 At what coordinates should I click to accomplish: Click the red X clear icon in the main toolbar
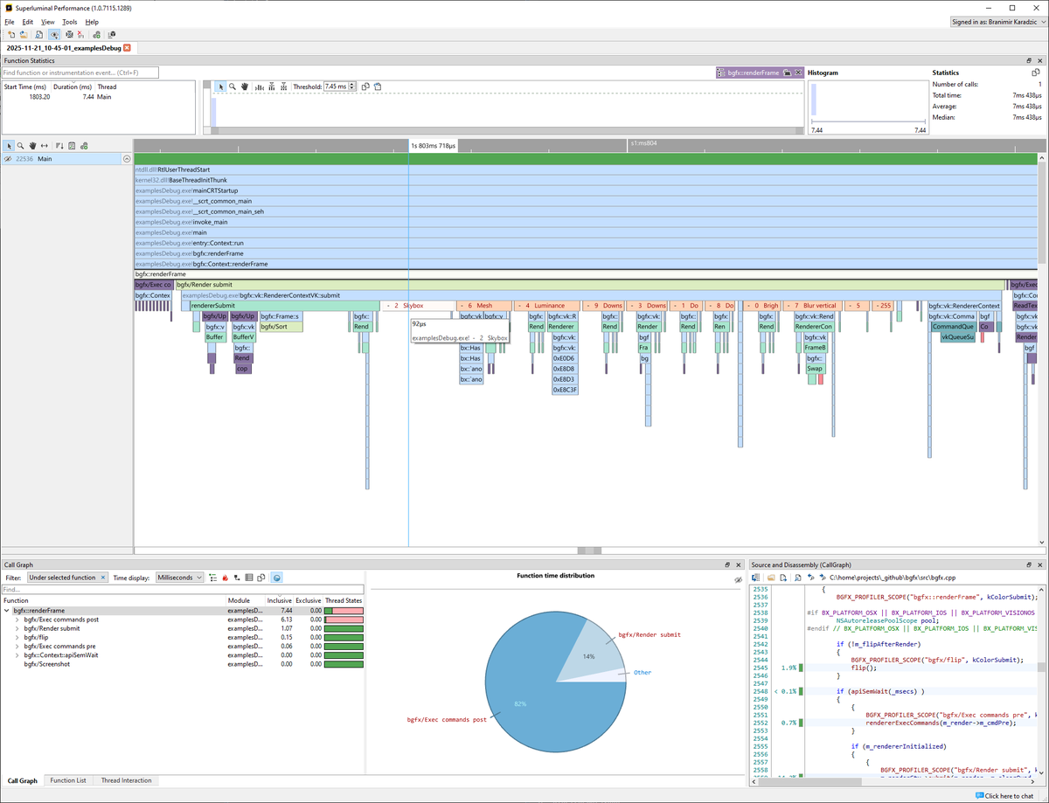80,35
